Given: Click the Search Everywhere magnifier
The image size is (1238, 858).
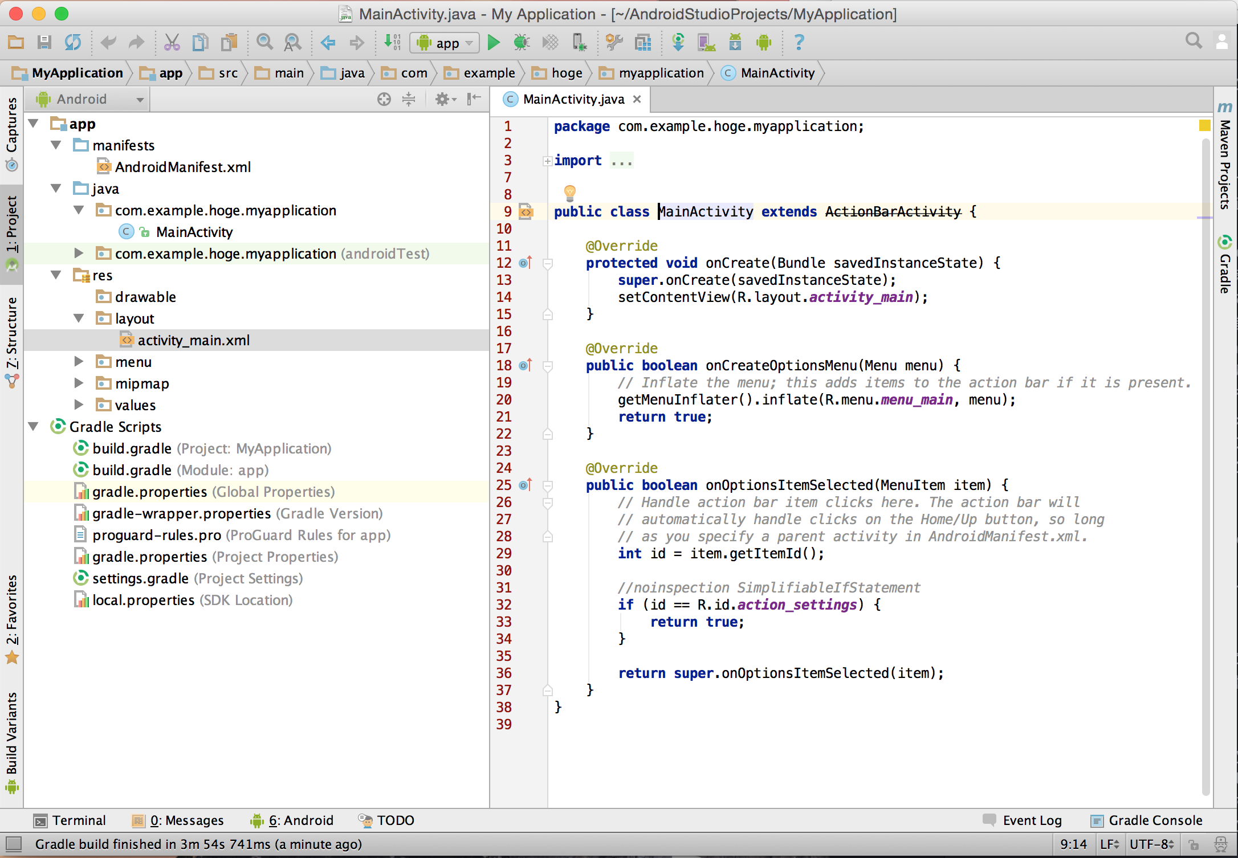Looking at the screenshot, I should coord(1194,41).
